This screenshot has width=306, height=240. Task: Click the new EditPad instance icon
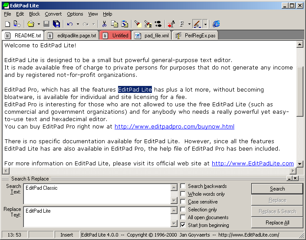tap(17, 24)
